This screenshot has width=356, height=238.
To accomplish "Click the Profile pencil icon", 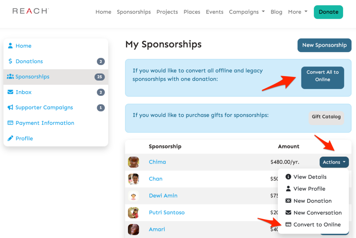I will pyautogui.click(x=10, y=138).
